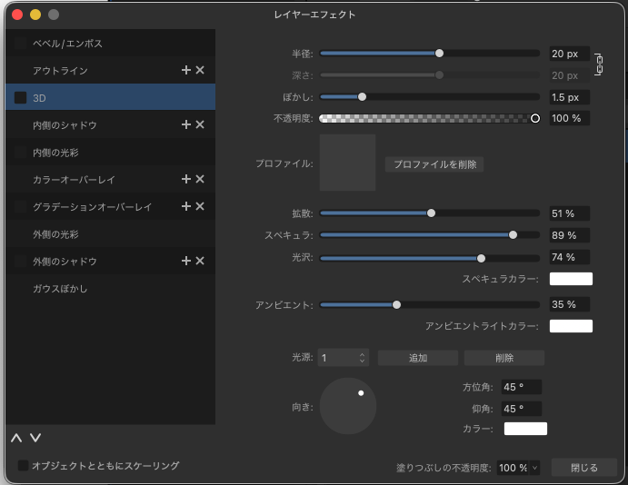Add another 外側のシャドウ effect with plus icon
The width and height of the screenshot is (628, 485).
coord(185,261)
